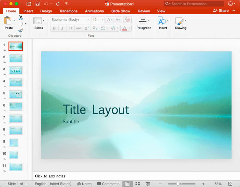This screenshot has height=187, width=240.
Task: Switch to the Home tab
Action: click(x=11, y=11)
